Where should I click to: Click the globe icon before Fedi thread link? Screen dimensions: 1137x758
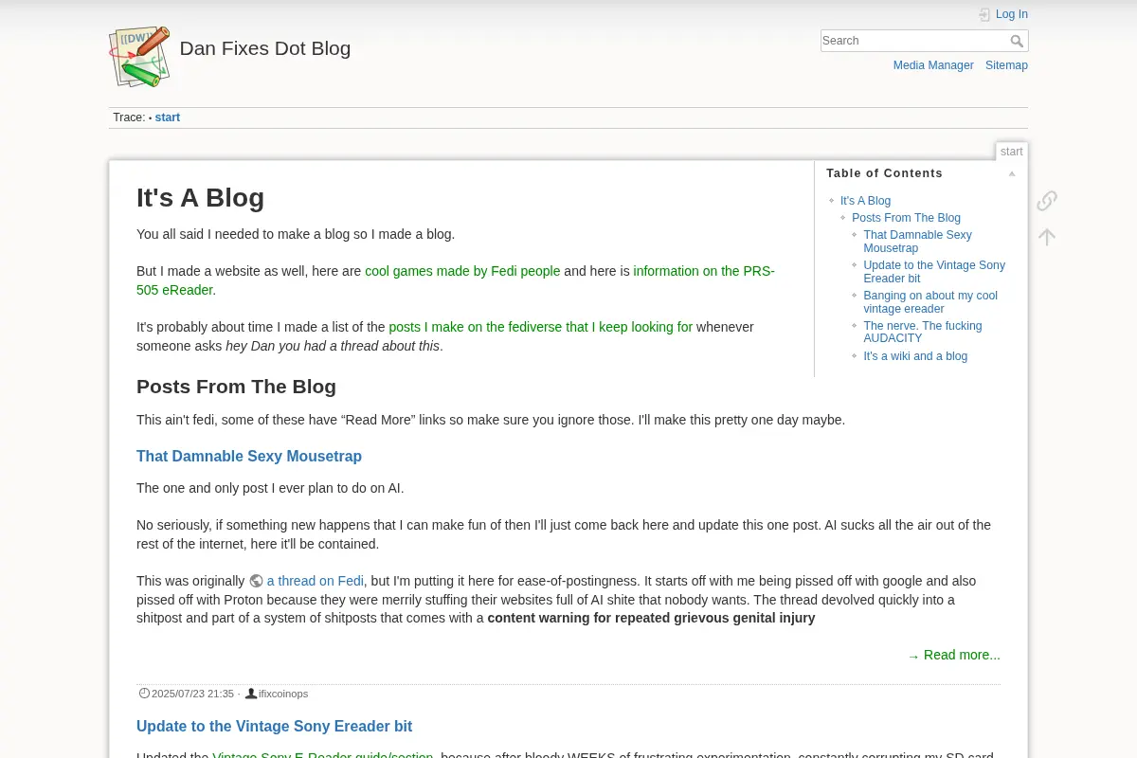pyautogui.click(x=256, y=581)
